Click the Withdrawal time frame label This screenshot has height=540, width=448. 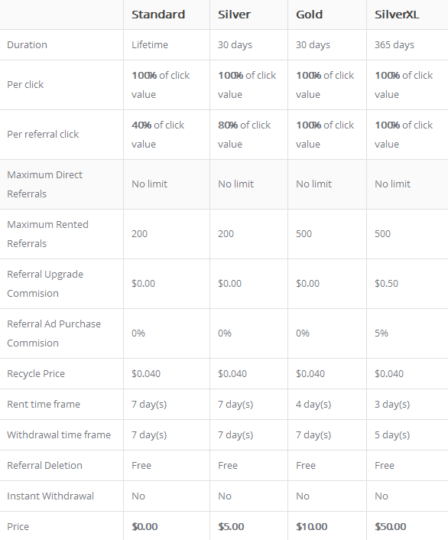tap(59, 434)
